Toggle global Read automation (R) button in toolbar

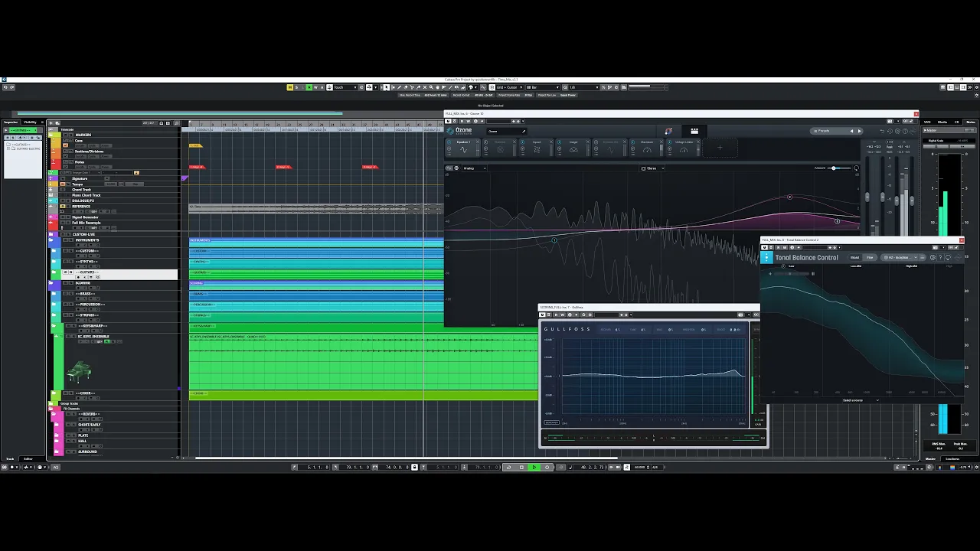309,87
